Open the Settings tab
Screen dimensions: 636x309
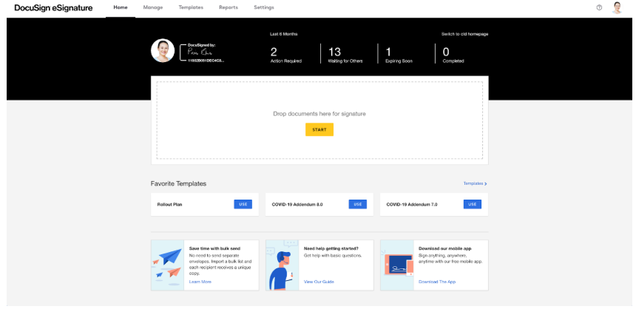[x=263, y=7]
